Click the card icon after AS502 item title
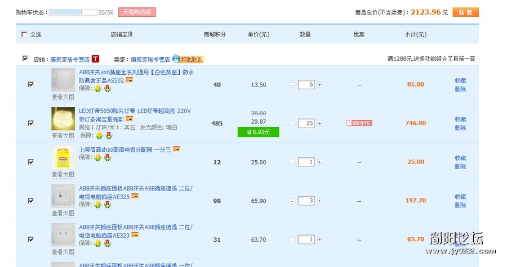Viewport: 507px width, 267px height. point(130,80)
